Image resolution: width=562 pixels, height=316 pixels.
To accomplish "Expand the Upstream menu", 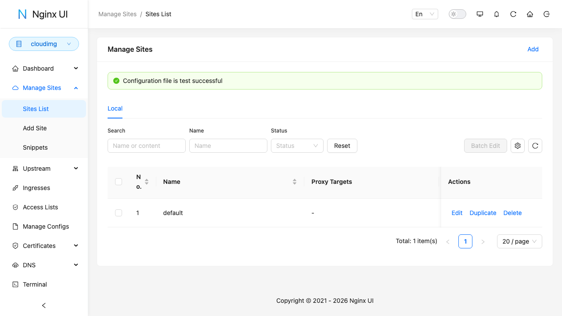I will pyautogui.click(x=44, y=169).
